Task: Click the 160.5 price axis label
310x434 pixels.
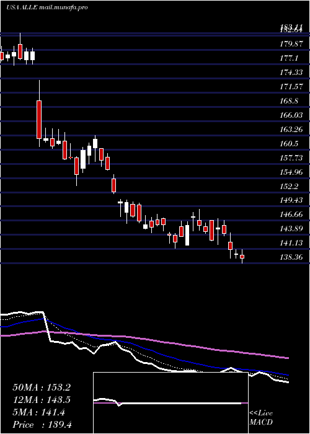Action: point(290,144)
